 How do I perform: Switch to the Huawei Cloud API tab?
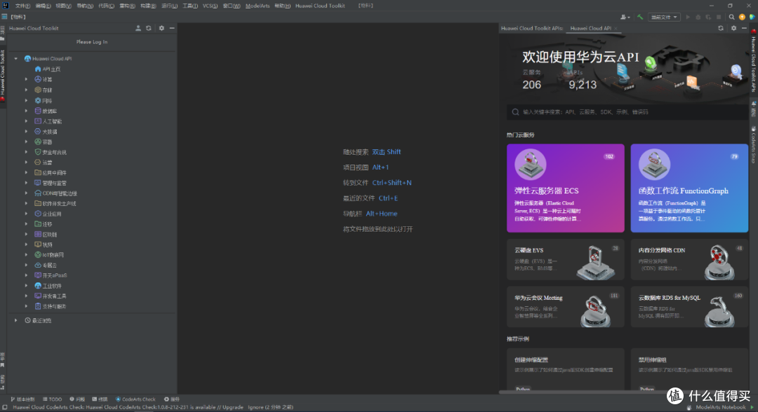click(x=591, y=29)
